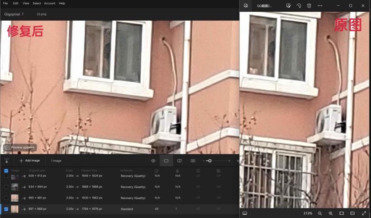Click the Gigapixel zoom slider handle
The width and height of the screenshot is (371, 218).
click(209, 161)
